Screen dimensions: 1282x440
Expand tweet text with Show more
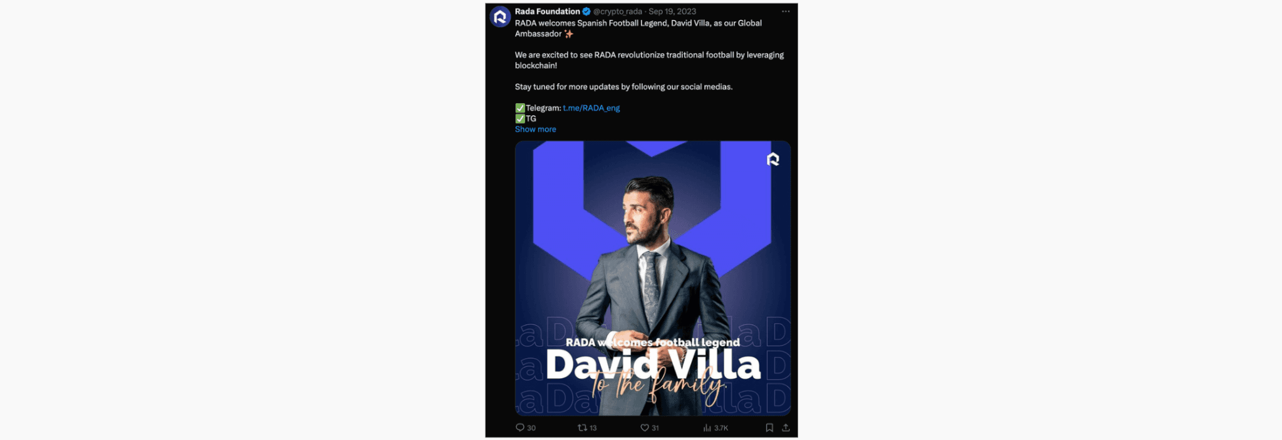pos(535,129)
